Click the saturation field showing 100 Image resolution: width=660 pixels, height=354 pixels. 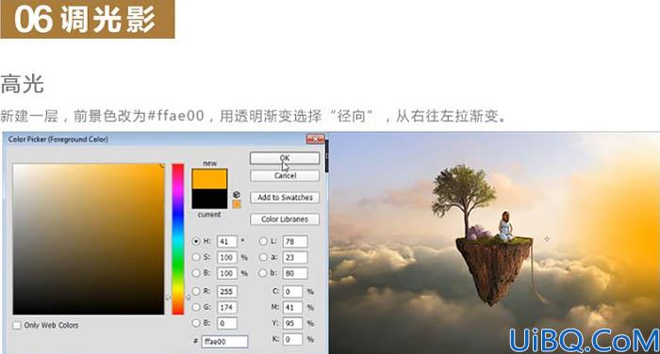pyautogui.click(x=227, y=257)
